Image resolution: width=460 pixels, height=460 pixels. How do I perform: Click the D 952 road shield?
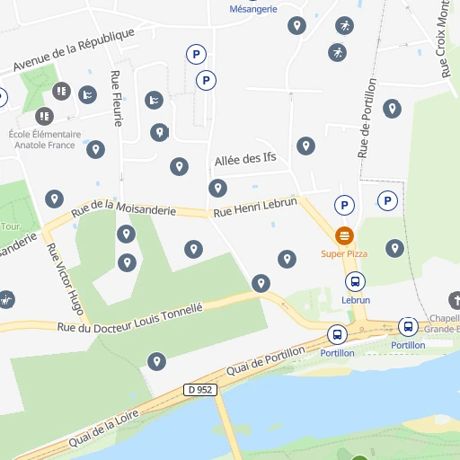click(200, 390)
